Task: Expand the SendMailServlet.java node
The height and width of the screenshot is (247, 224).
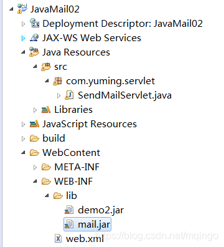Action: pyautogui.click(x=58, y=95)
